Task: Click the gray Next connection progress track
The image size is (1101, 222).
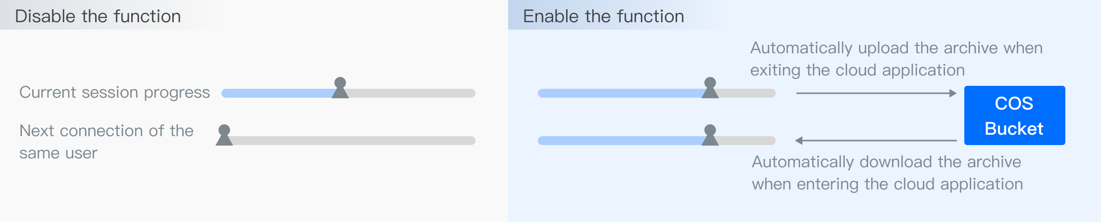Action: tap(352, 141)
